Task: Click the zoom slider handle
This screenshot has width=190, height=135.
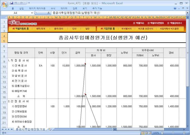Action: (x=172, y=133)
